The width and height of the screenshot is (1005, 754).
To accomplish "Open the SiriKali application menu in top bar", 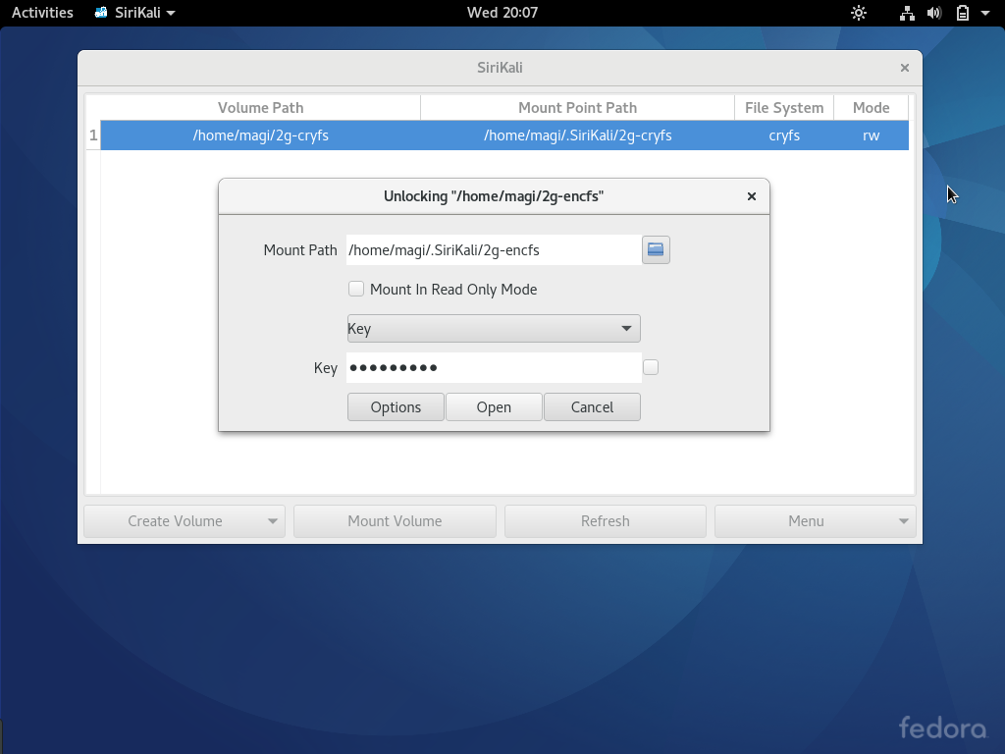I will pos(134,12).
